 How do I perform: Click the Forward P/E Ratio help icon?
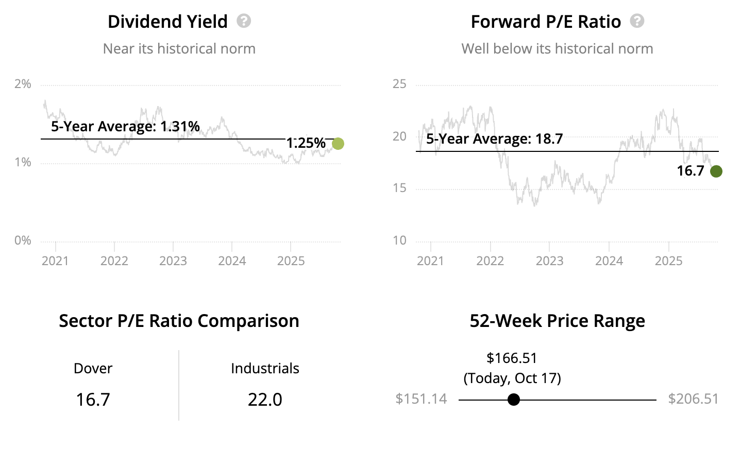[x=637, y=21]
